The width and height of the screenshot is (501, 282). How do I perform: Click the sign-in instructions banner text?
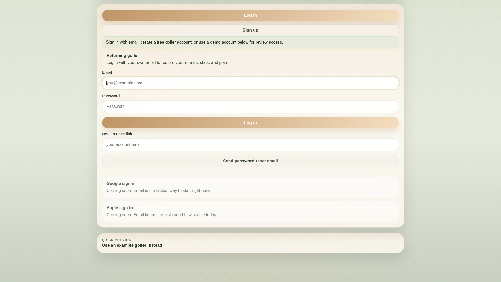click(x=194, y=42)
